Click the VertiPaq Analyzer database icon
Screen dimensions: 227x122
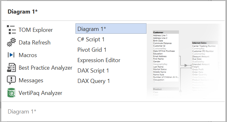tap(11, 93)
